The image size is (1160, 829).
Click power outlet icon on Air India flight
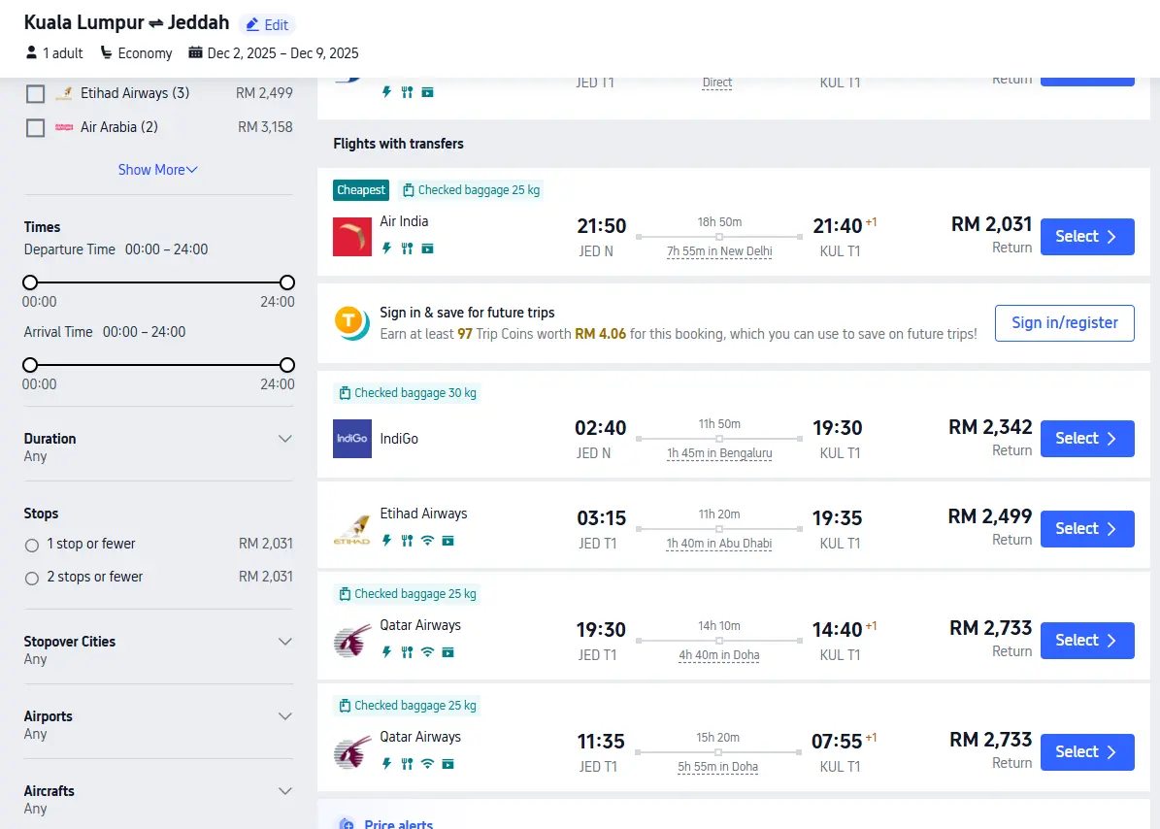[386, 249]
